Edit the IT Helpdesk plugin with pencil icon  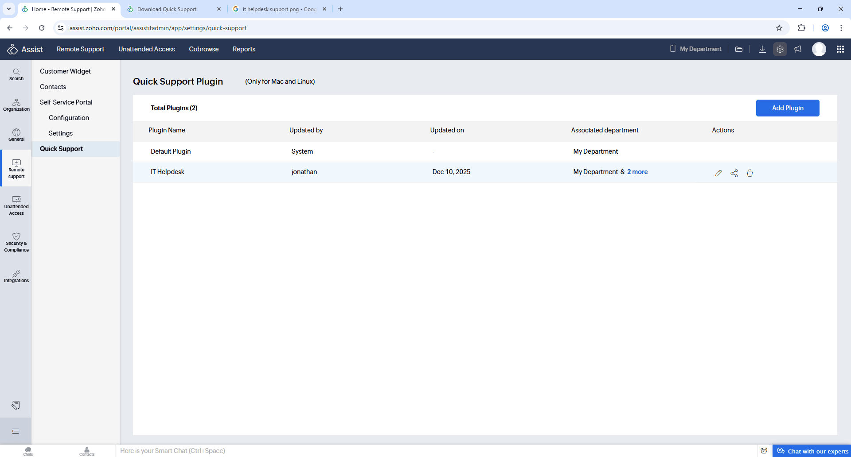pyautogui.click(x=718, y=173)
